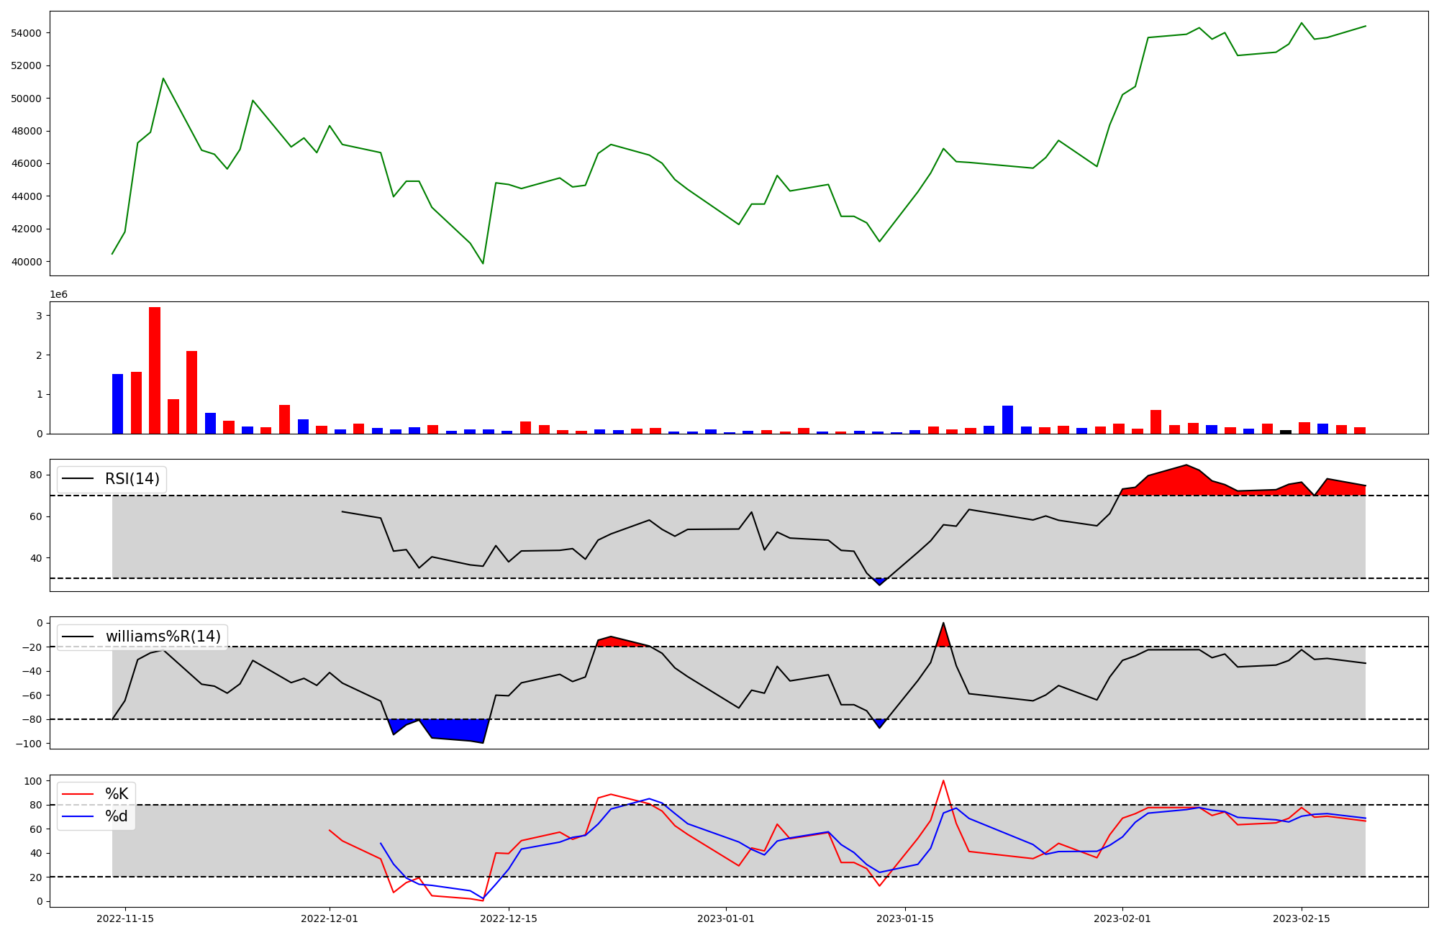Viewport: 1439px width, 935px height.
Task: Select the 2023-02-01 date tick label
Action: pyautogui.click(x=1122, y=918)
